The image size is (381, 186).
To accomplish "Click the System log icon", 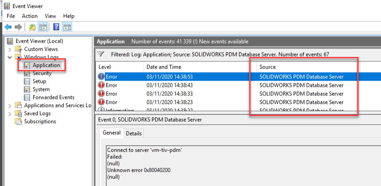I will [x=27, y=89].
